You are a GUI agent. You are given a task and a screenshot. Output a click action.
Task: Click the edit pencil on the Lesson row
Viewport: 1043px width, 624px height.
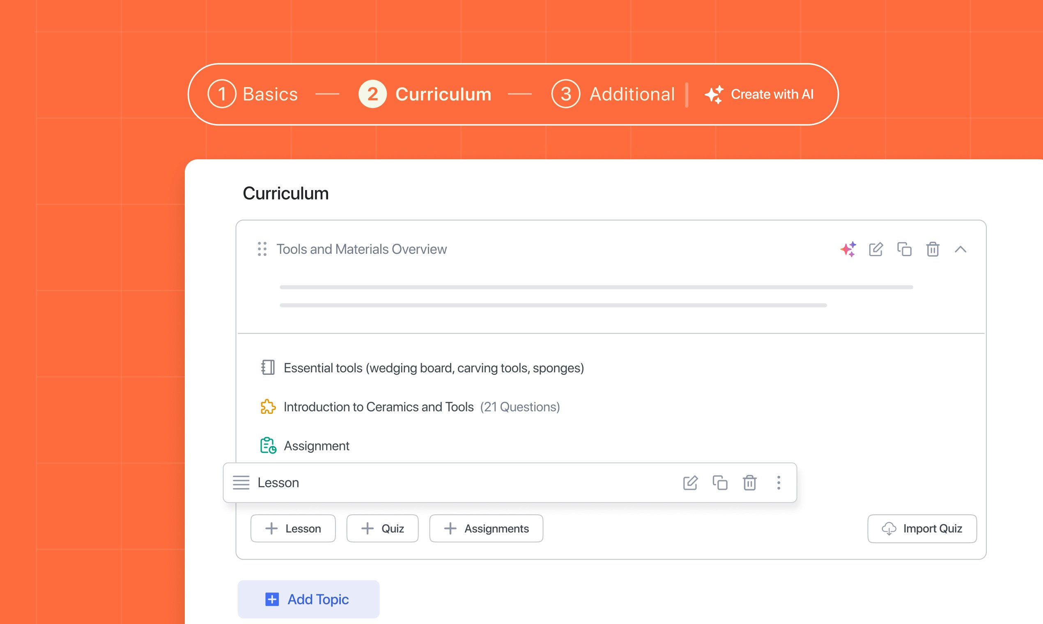690,483
